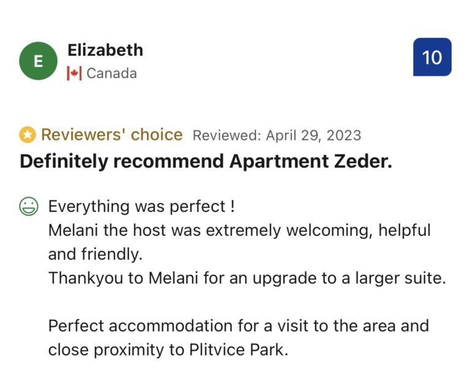This screenshot has height=380, width=470.
Task: Select "Apartment Zeder" in the bold headline
Action: (310, 161)
